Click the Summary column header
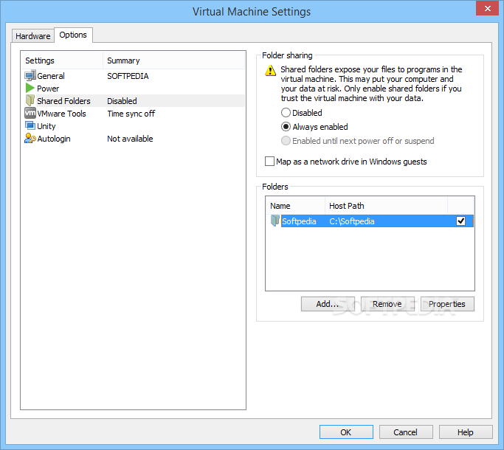504x450 pixels. click(x=173, y=60)
